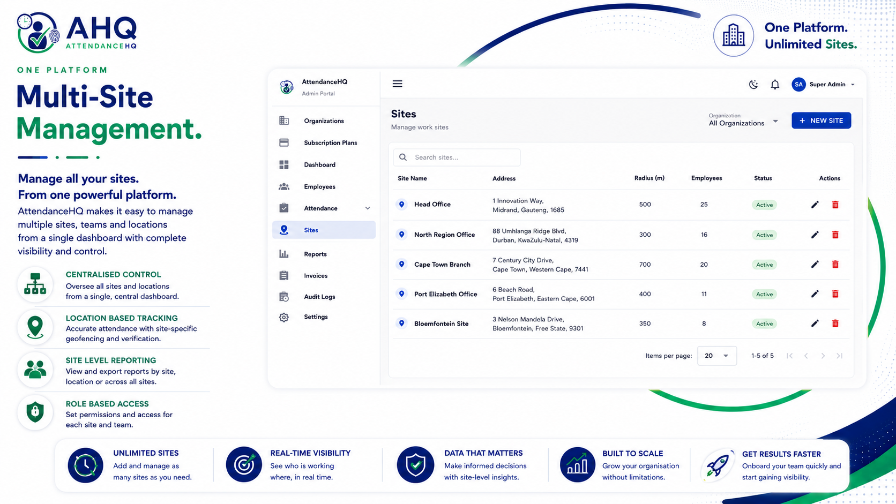Viewport: 896px width, 504px height.
Task: Click the Site Name column header
Action: [x=412, y=178]
